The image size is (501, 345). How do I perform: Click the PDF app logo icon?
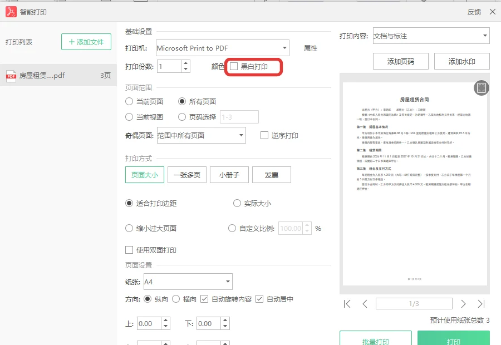(x=11, y=12)
